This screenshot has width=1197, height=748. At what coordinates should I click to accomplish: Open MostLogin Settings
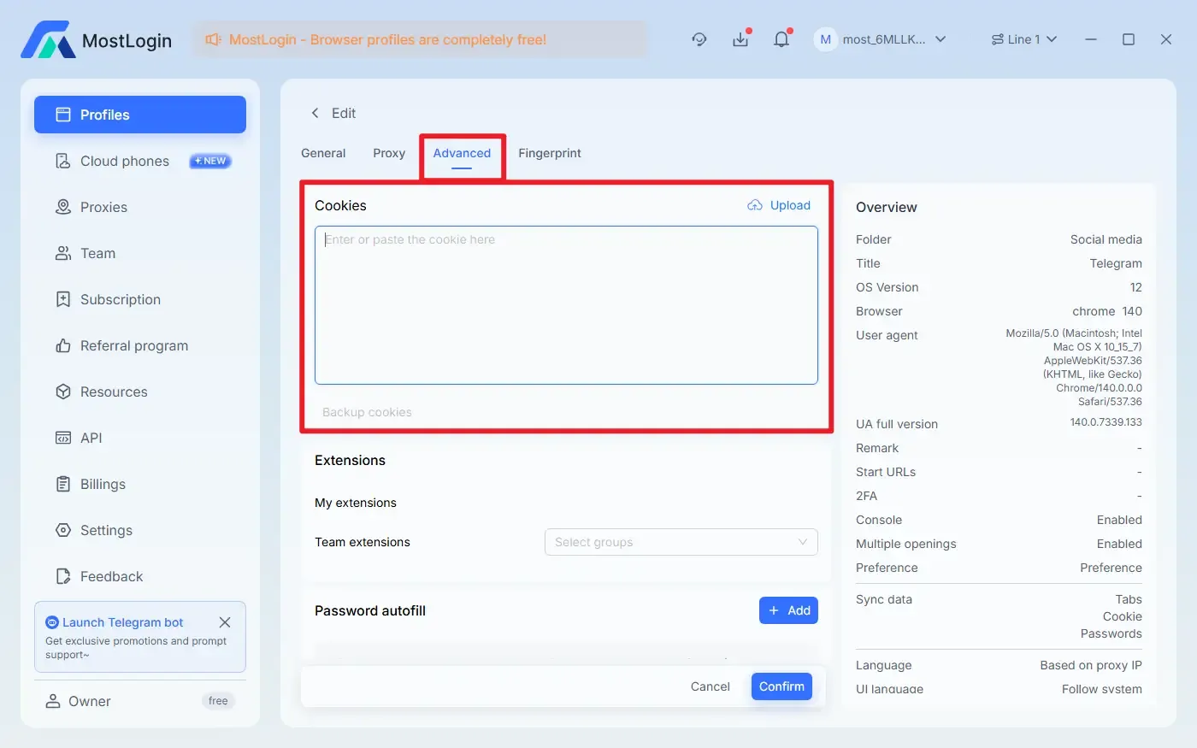click(x=105, y=530)
